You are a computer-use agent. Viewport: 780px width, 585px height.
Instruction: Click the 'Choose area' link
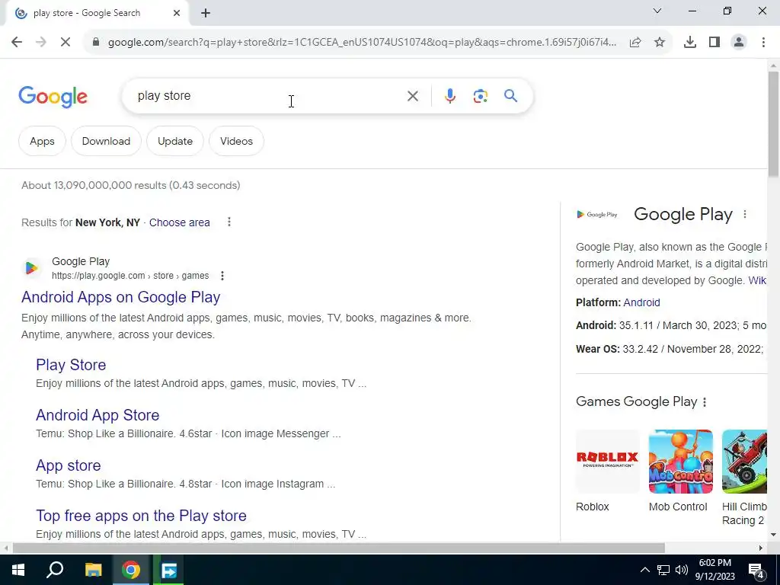[x=180, y=223]
